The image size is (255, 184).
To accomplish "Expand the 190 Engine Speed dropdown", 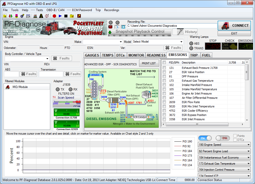I will [x=224, y=145].
